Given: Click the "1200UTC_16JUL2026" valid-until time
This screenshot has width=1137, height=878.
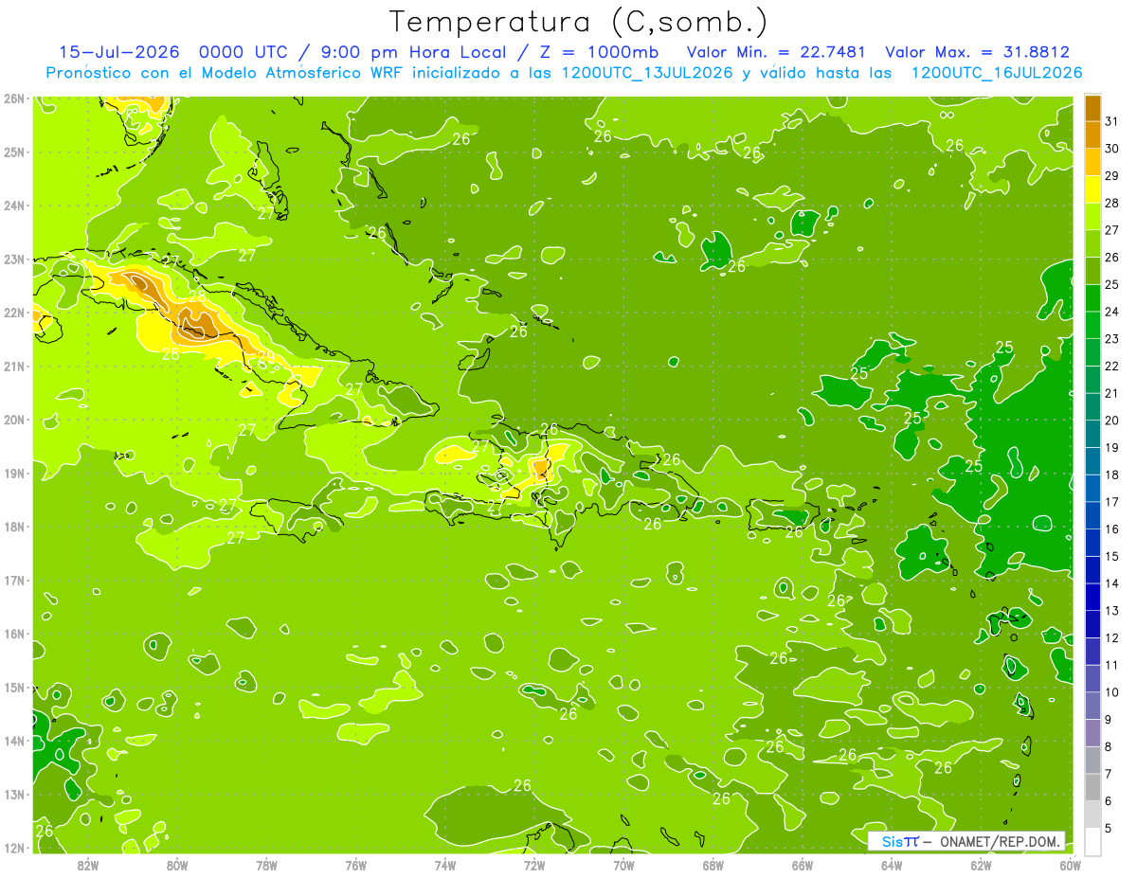Looking at the screenshot, I should click(997, 73).
